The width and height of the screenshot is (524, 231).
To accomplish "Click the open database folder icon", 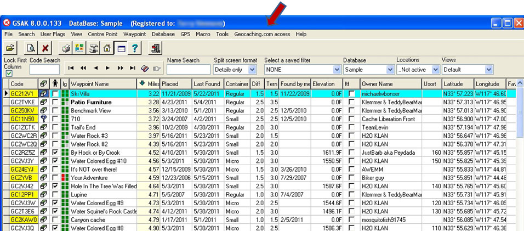I will coord(11,48).
